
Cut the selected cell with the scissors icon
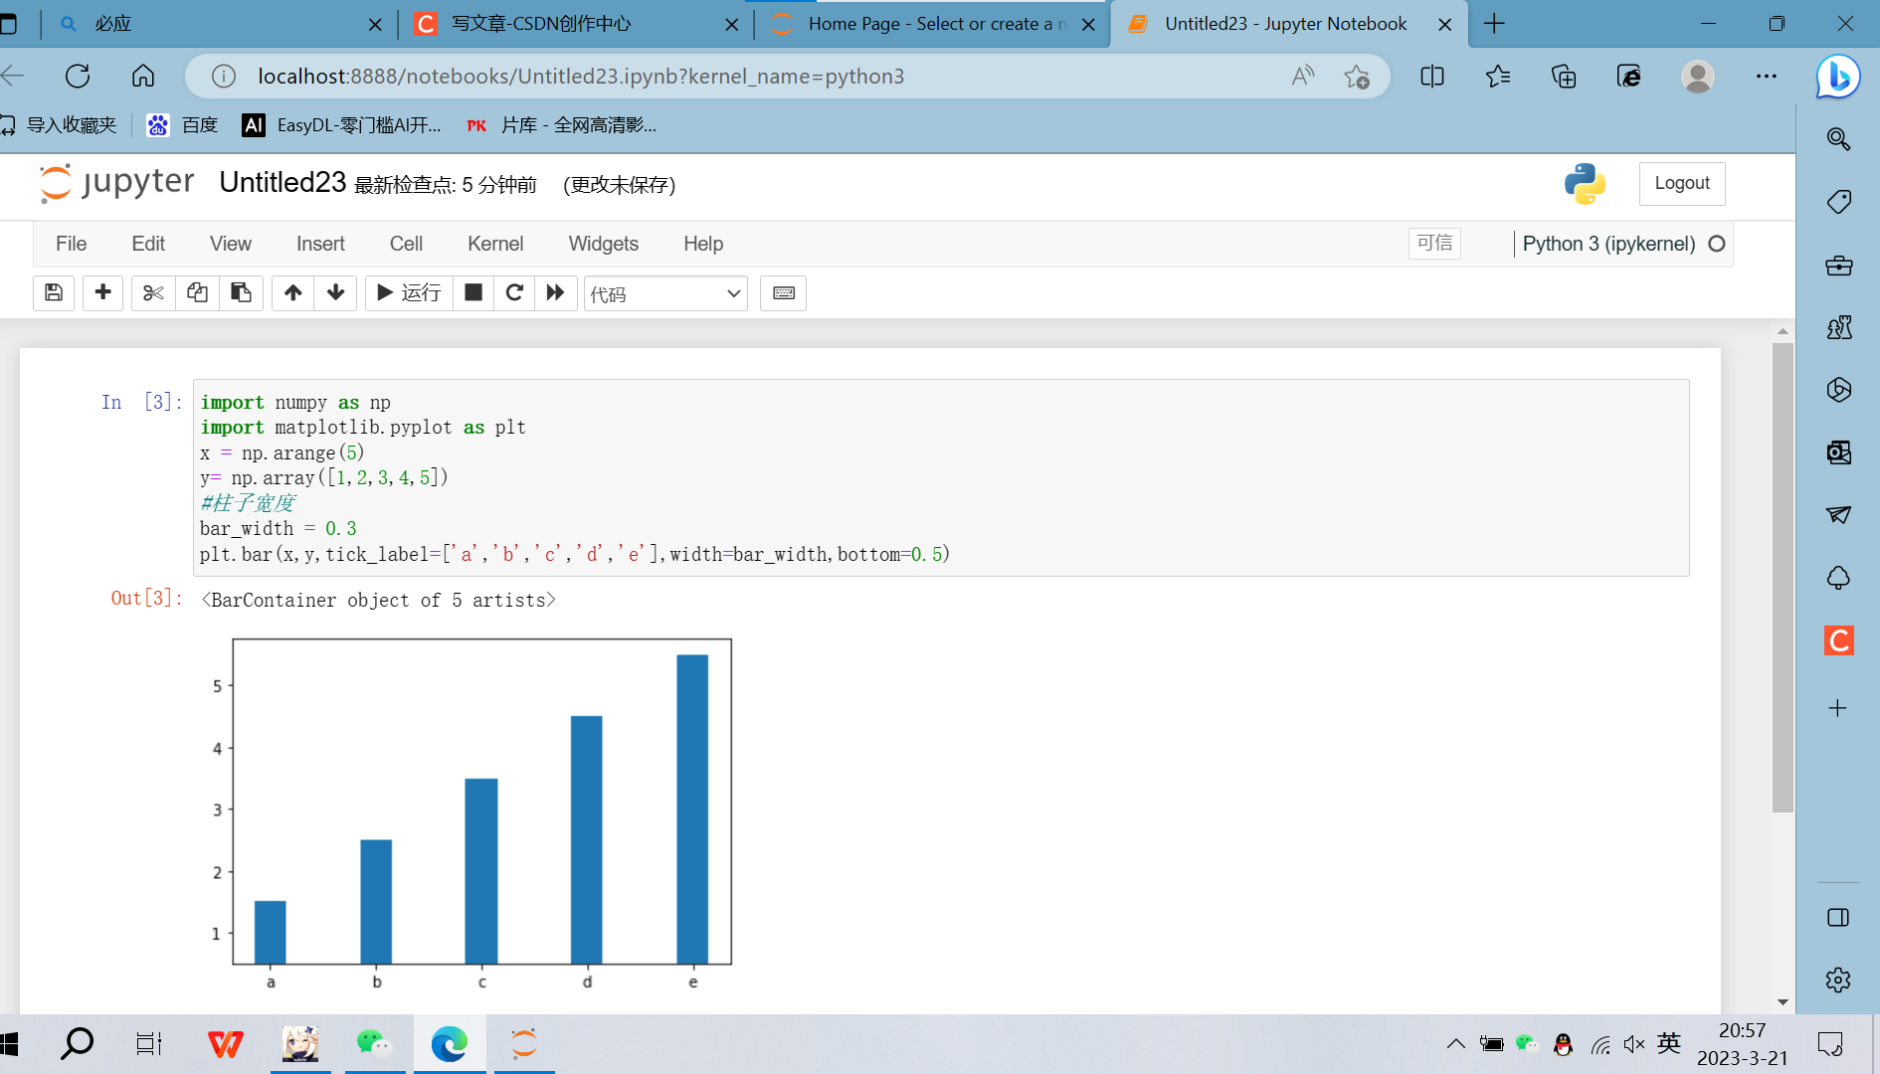point(152,292)
